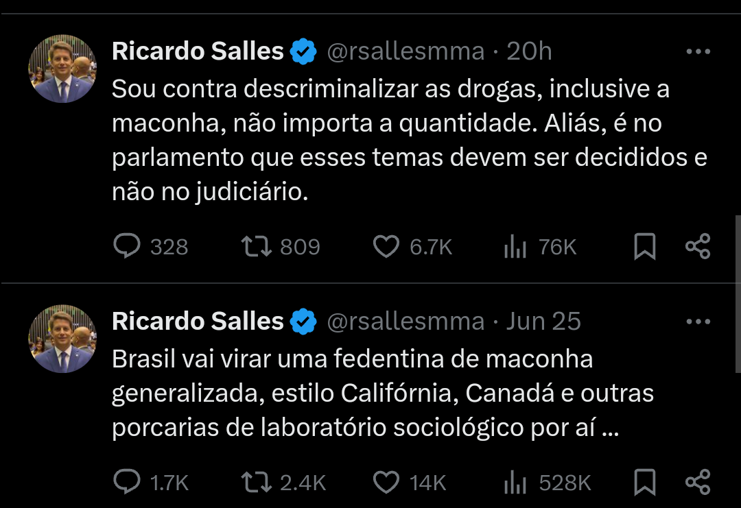The image size is (741, 508).
Task: View analytics of tweet with 528K views
Action: point(514,482)
